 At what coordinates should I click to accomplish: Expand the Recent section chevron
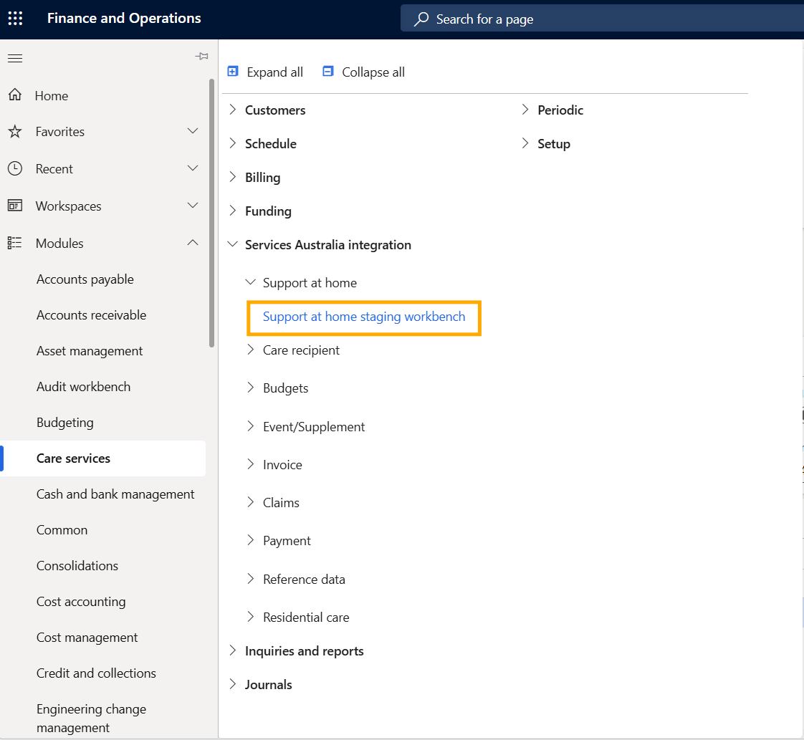(x=193, y=168)
